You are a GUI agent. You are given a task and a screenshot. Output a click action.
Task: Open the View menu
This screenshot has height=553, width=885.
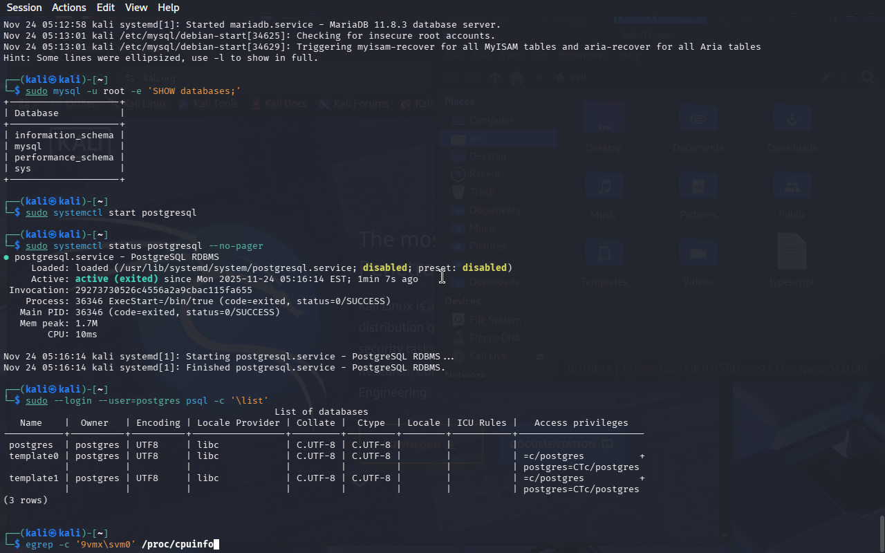coord(136,8)
